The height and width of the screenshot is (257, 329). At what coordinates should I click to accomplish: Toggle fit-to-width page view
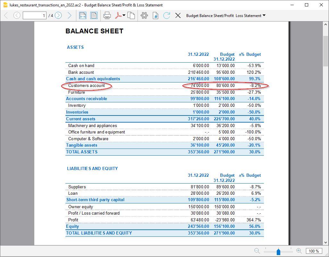point(83,15)
